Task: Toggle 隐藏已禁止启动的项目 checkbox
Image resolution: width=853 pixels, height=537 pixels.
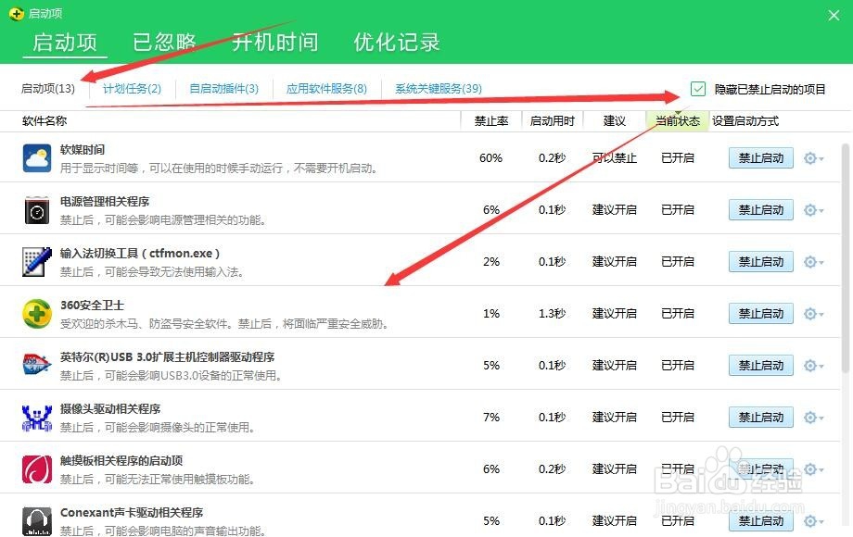Action: [x=698, y=89]
